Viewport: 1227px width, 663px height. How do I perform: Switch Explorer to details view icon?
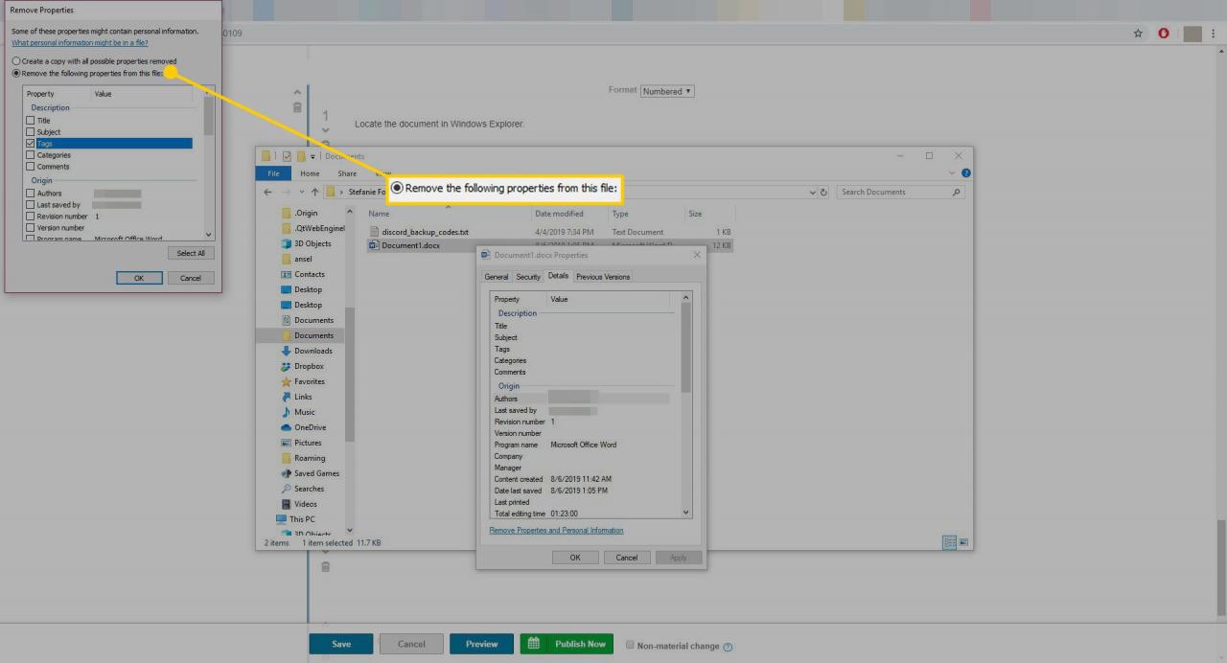[x=950, y=542]
